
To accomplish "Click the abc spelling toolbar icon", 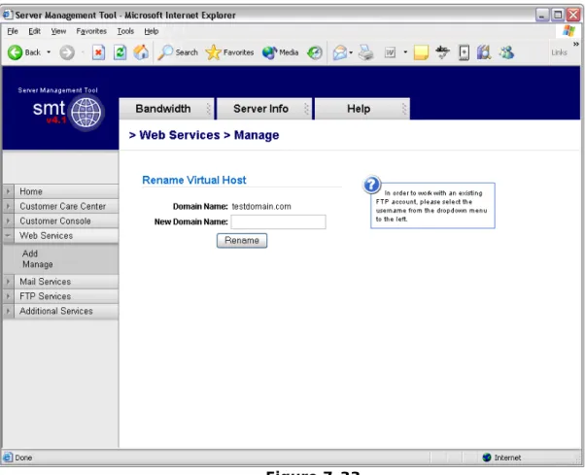I will [x=442, y=52].
